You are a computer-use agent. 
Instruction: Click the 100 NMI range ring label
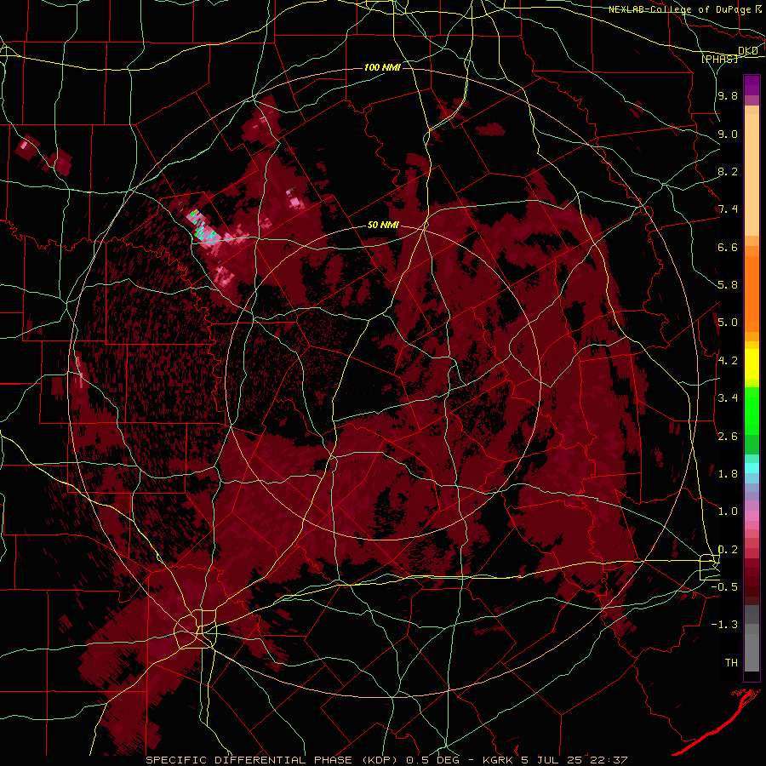tap(382, 67)
